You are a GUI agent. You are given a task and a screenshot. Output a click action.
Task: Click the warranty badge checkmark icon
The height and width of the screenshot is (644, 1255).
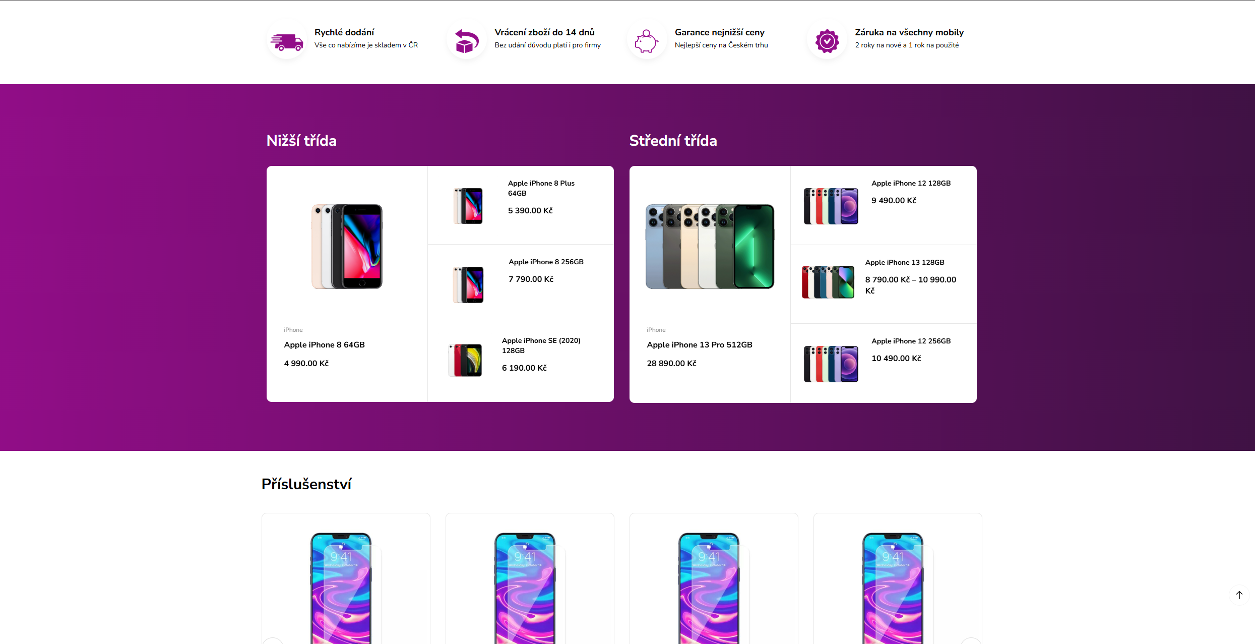click(x=827, y=41)
